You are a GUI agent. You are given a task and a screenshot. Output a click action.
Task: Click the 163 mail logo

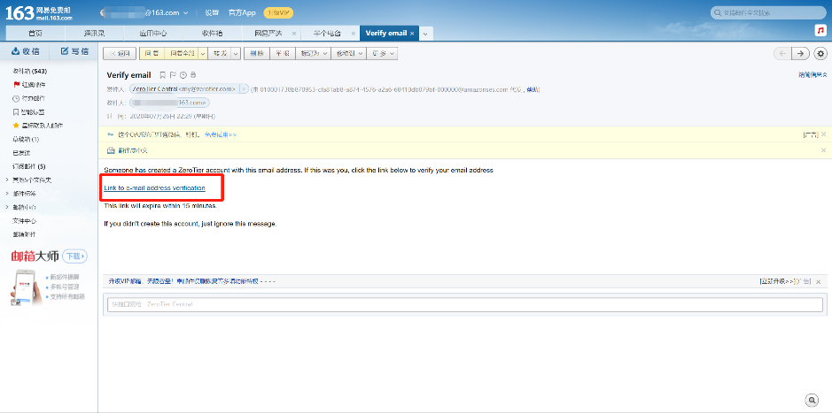click(39, 12)
